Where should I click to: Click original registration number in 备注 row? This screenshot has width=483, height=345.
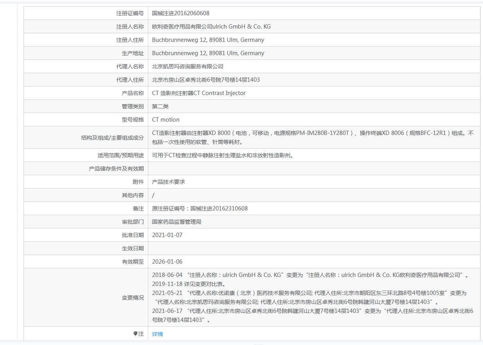[x=200, y=208]
